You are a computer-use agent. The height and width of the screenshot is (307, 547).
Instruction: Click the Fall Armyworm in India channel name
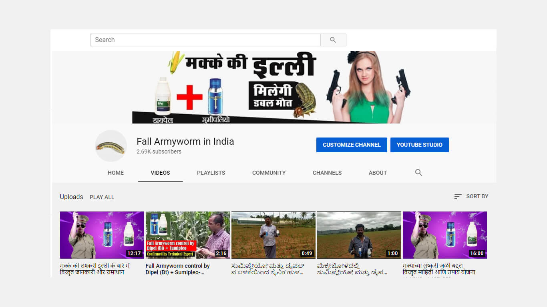click(x=185, y=142)
